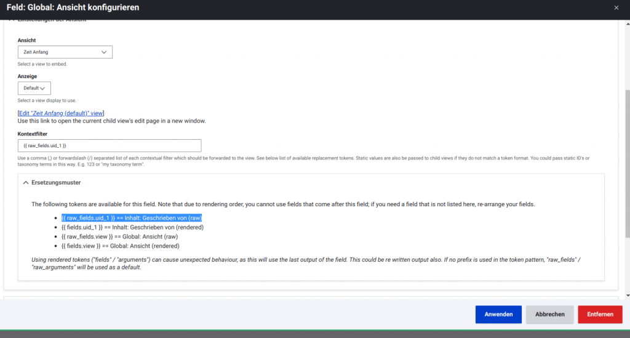Click the dialog title Feld: Global: Ansicht konfigurieren
Image resolution: width=630 pixels, height=338 pixels.
click(x=73, y=8)
